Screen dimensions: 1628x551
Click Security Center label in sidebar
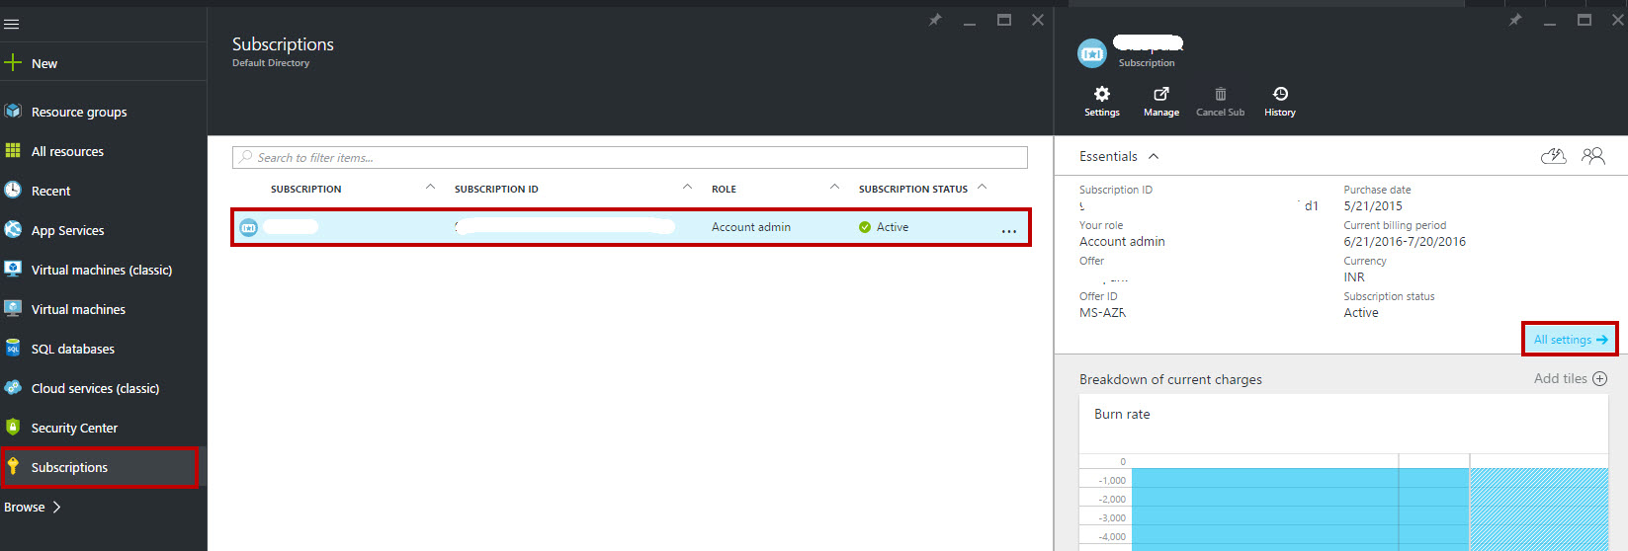[x=74, y=428]
